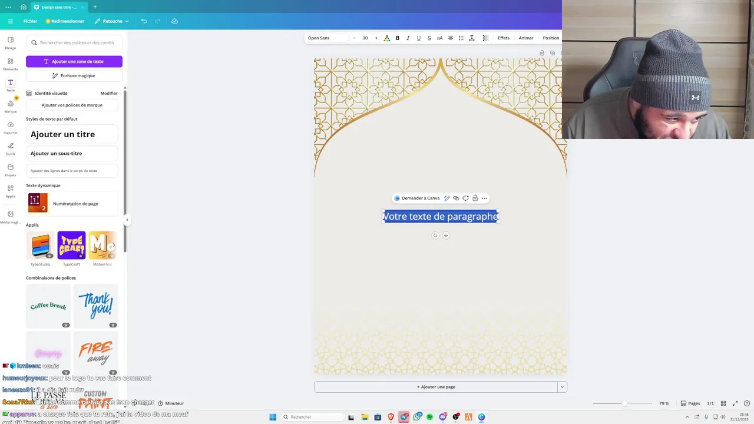This screenshot has height=424, width=754.
Task: Open the Open Sans font dropdown
Action: [326, 38]
